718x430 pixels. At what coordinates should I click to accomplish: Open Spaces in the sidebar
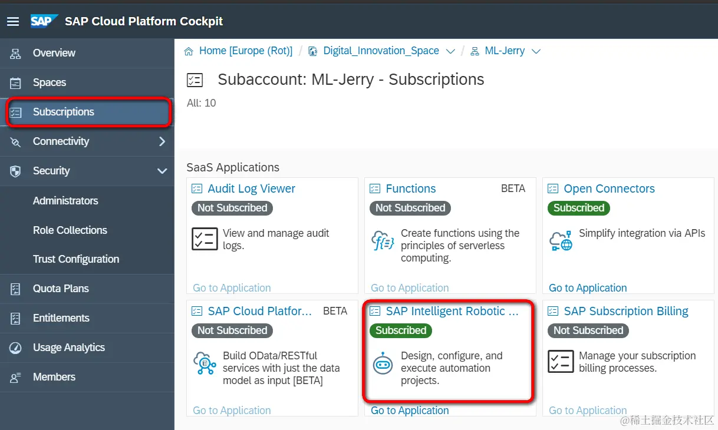pos(87,83)
